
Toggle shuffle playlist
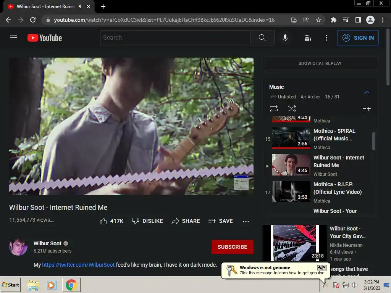[292, 109]
